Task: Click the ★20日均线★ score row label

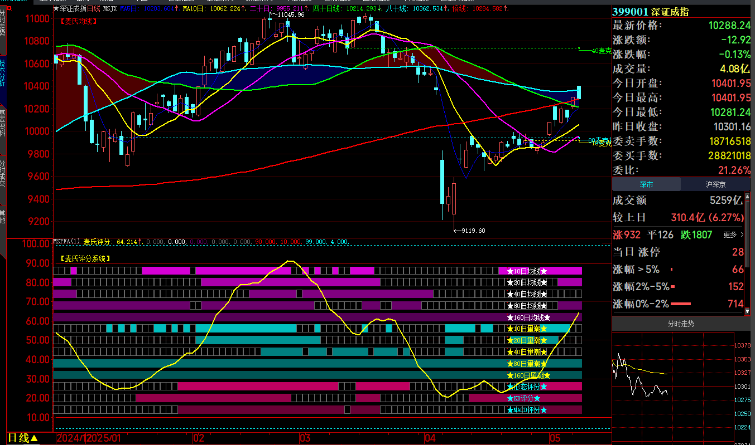Action: click(526, 282)
